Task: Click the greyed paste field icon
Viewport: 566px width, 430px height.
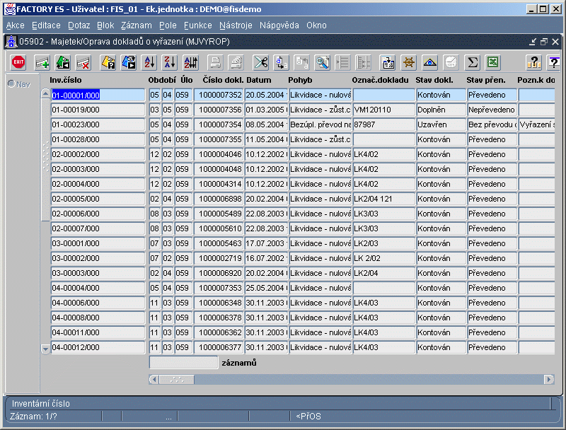Action: [x=302, y=62]
